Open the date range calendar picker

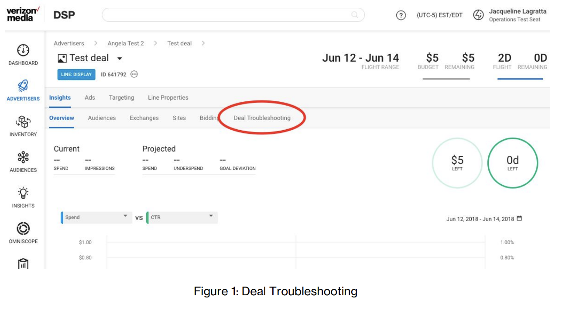pos(519,218)
